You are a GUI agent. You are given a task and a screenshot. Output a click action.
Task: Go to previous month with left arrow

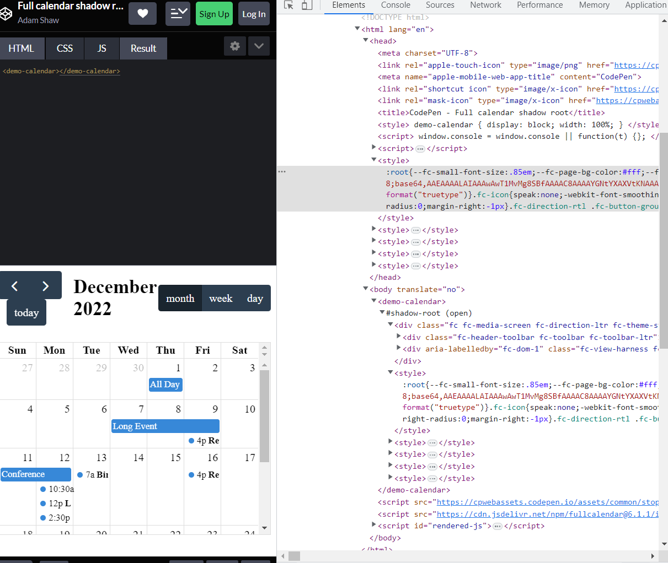tap(15, 285)
